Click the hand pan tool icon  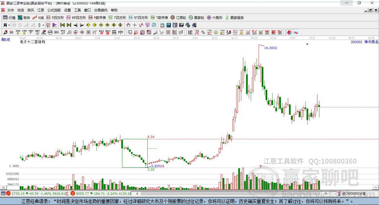[128, 25]
